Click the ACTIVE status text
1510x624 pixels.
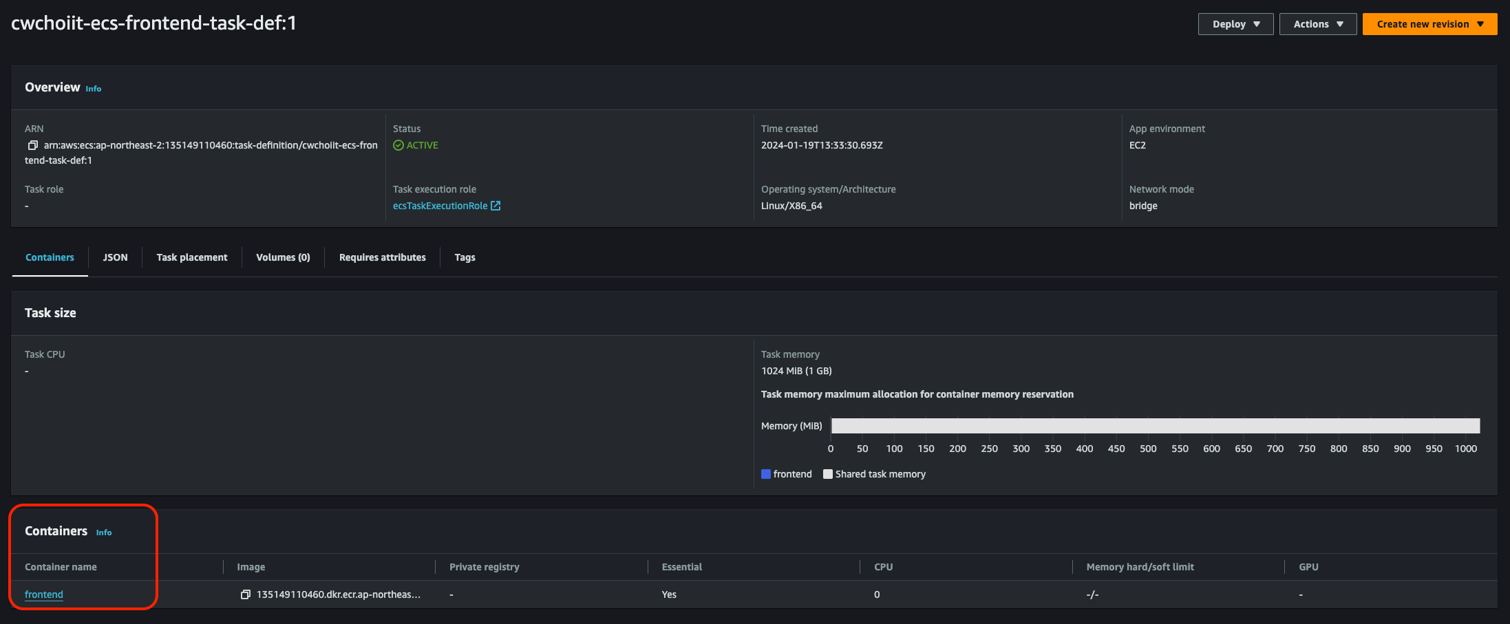pyautogui.click(x=422, y=145)
